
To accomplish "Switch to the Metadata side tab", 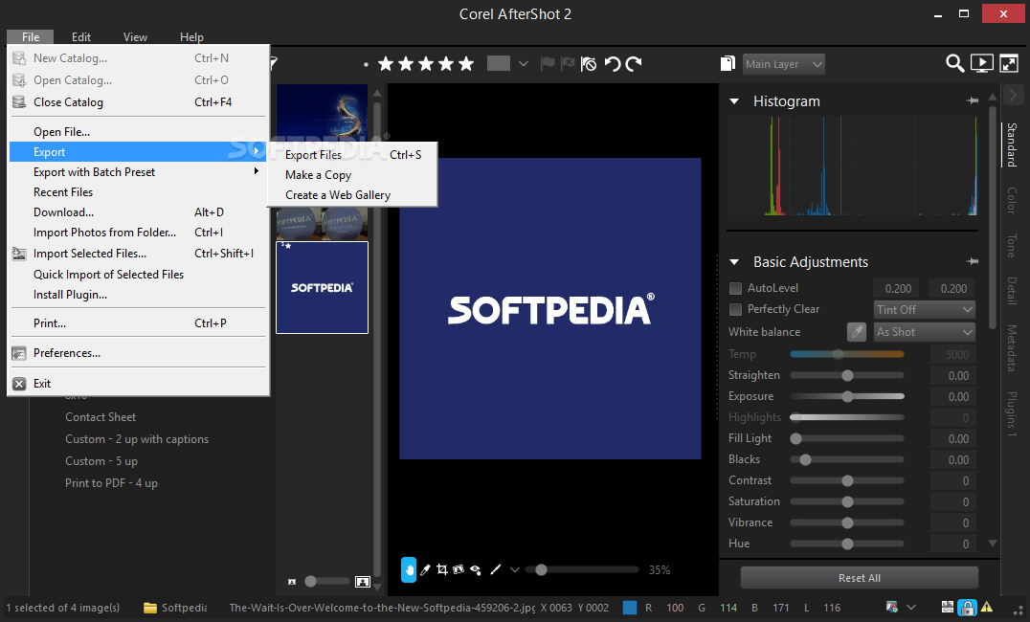I will tap(1012, 347).
